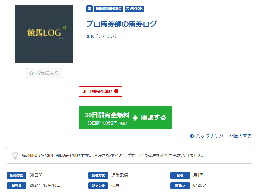Visit author K（ジャンヌ） profile link
The image size is (269, 192).
[104, 37]
